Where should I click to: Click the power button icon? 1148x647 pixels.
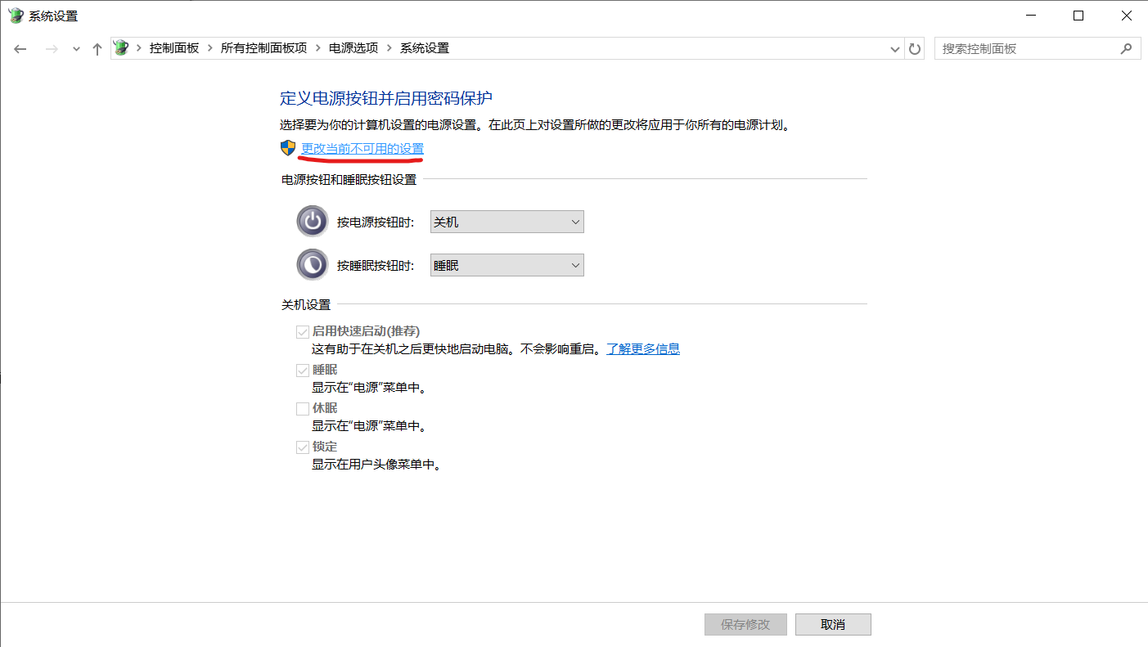coord(312,222)
